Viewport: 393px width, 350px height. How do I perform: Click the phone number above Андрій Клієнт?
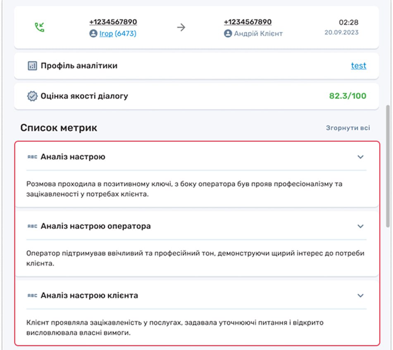coord(248,22)
